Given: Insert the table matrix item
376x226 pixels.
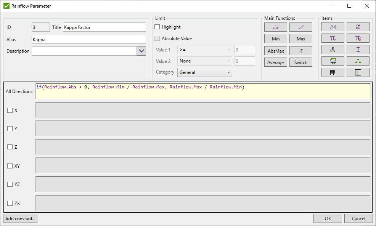Looking at the screenshot, I should tap(333, 72).
